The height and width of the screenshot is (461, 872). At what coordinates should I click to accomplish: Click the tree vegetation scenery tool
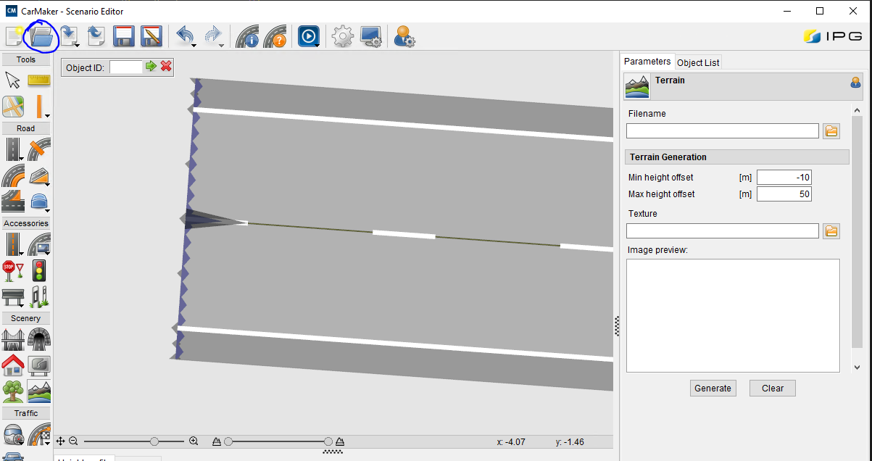[12, 391]
